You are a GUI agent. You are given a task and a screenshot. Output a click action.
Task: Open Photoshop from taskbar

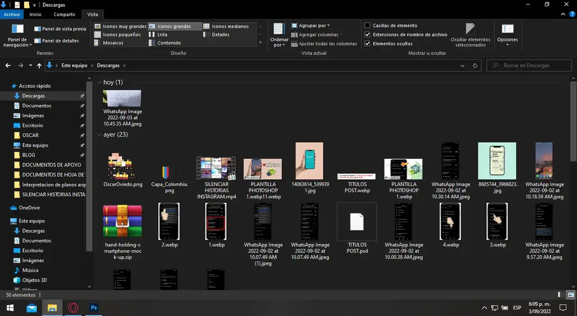point(94,308)
